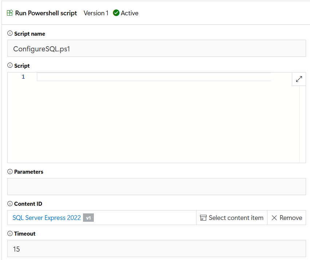Click the Content ID info icon
The width and height of the screenshot is (310, 260).
[x=10, y=204]
